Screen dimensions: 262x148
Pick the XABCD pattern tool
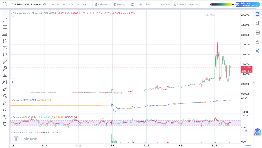tap(4, 40)
